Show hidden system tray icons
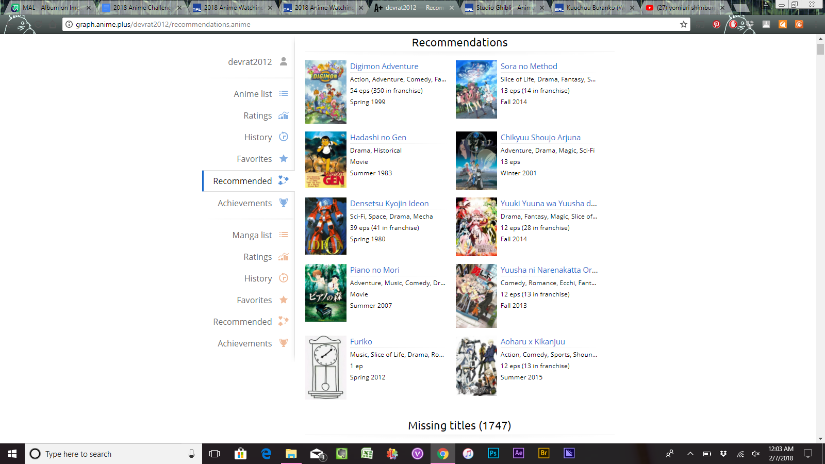This screenshot has height=464, width=825. pos(690,454)
